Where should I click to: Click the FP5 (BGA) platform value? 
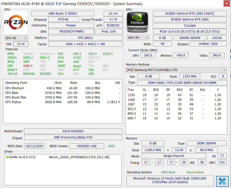point(85,38)
